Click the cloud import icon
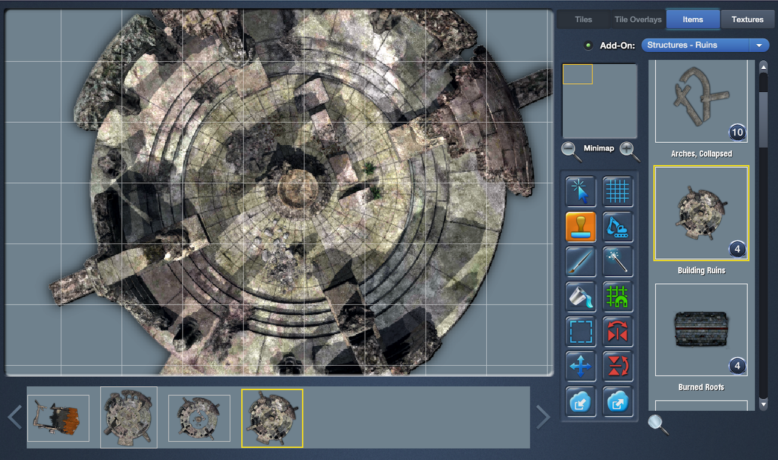Viewport: 778px width, 460px height. pyautogui.click(x=580, y=402)
